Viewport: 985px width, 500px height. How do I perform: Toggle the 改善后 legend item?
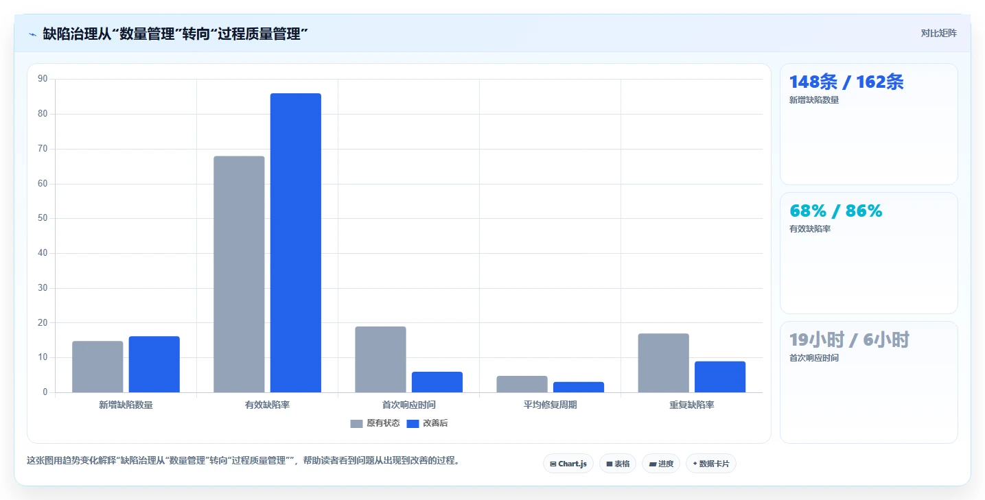click(427, 423)
